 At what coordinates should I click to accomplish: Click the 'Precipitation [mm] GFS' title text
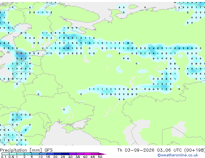tap(26, 150)
